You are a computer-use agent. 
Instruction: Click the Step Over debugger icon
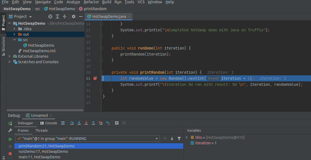coord(72,123)
